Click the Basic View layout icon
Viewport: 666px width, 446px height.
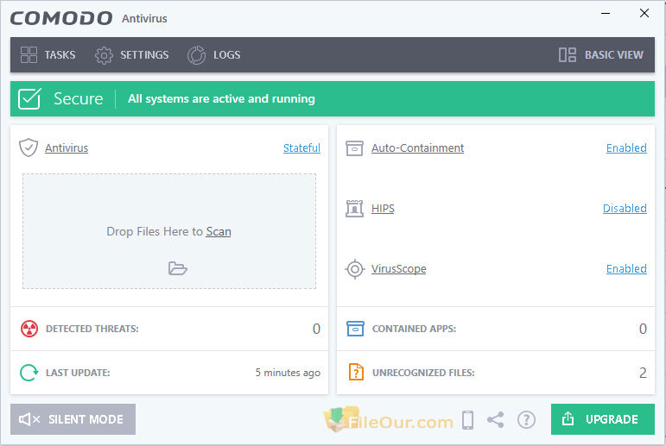(x=567, y=54)
